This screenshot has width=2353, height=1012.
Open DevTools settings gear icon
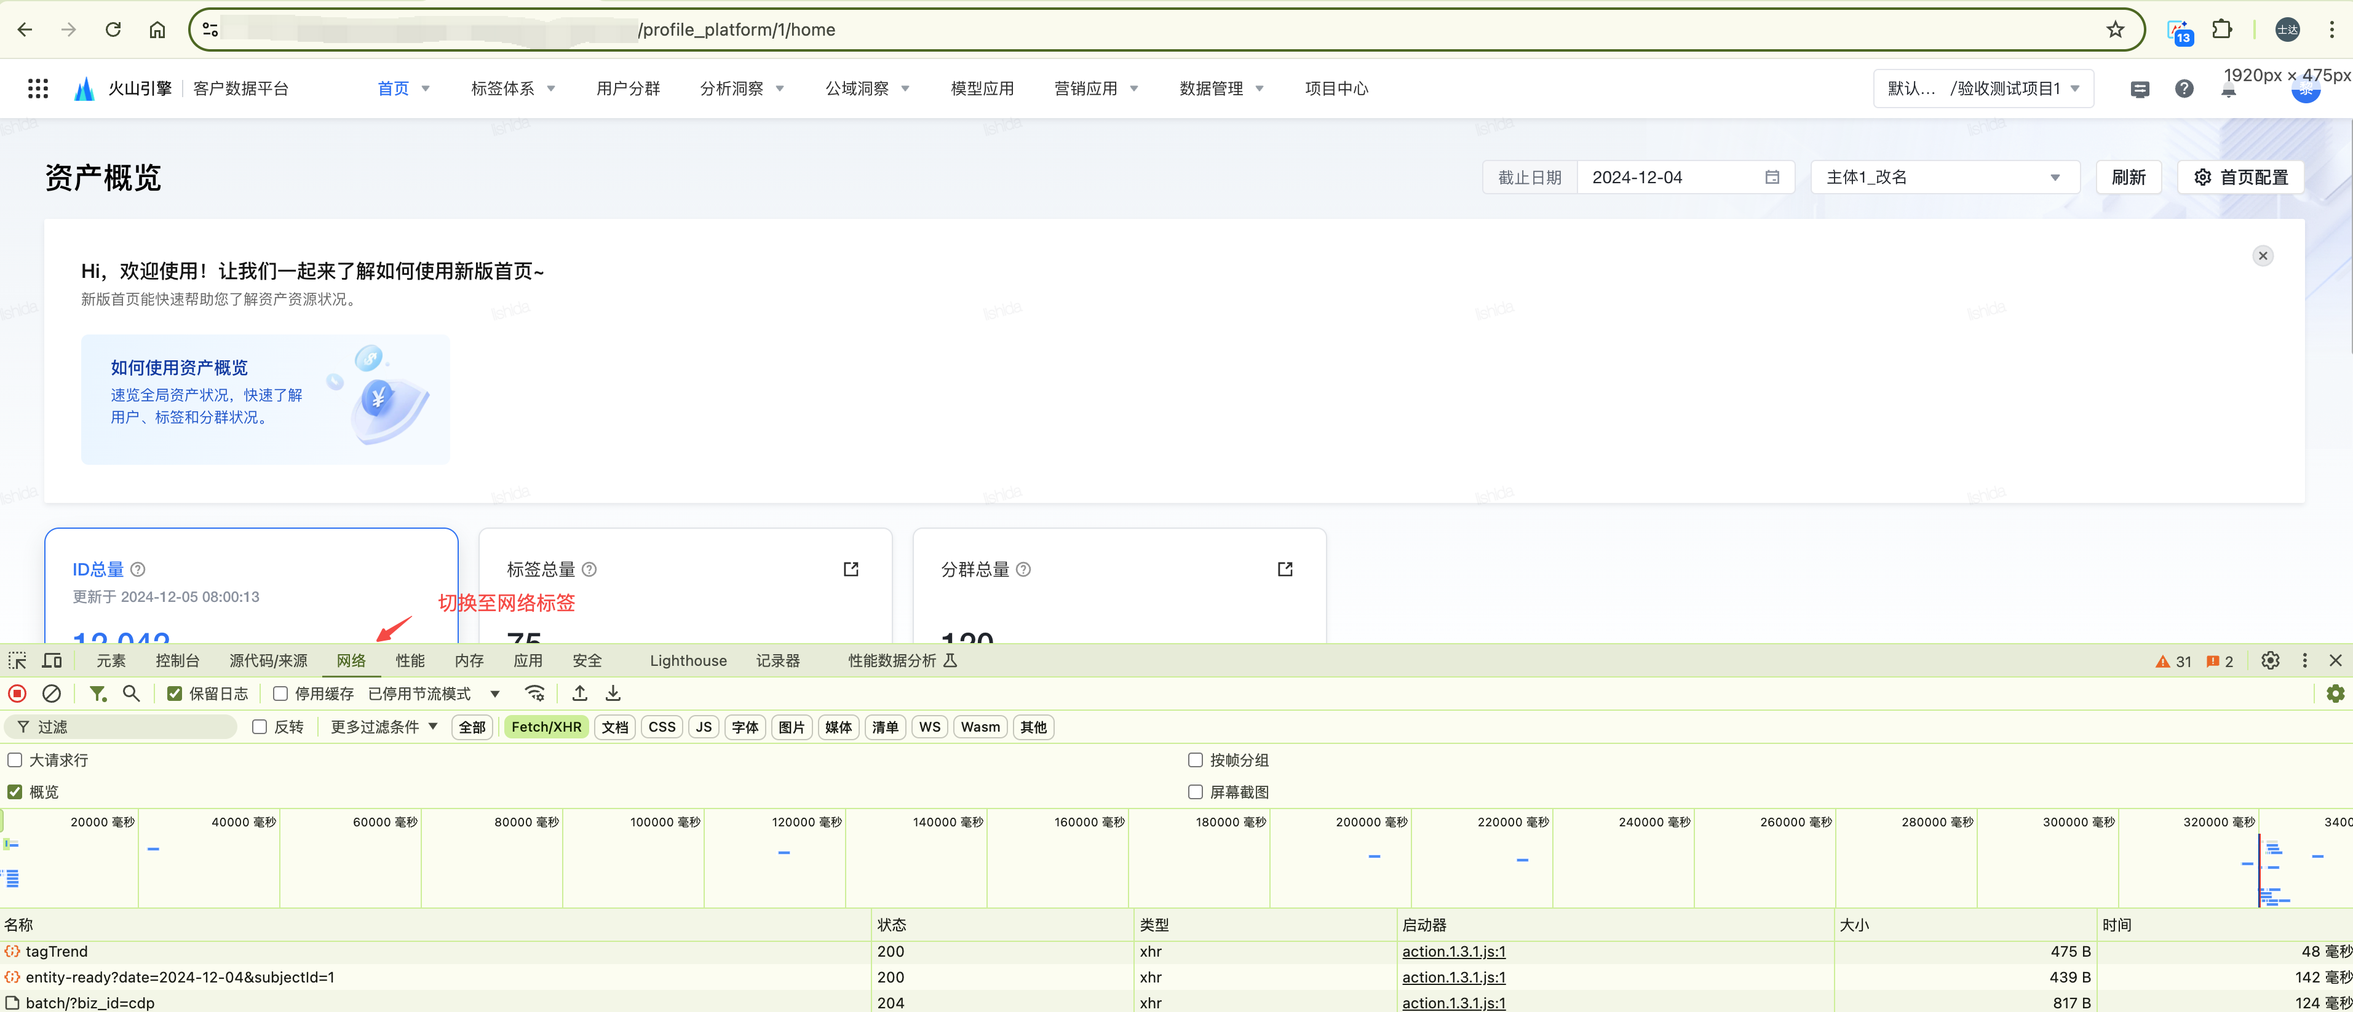coord(2271,660)
